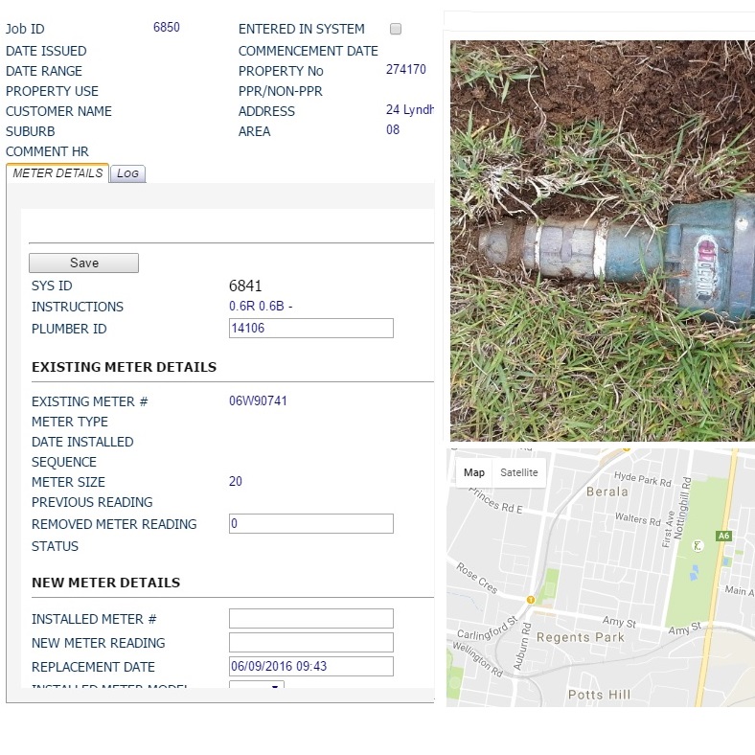Select the Map view button
This screenshot has height=755, width=755.
click(474, 472)
